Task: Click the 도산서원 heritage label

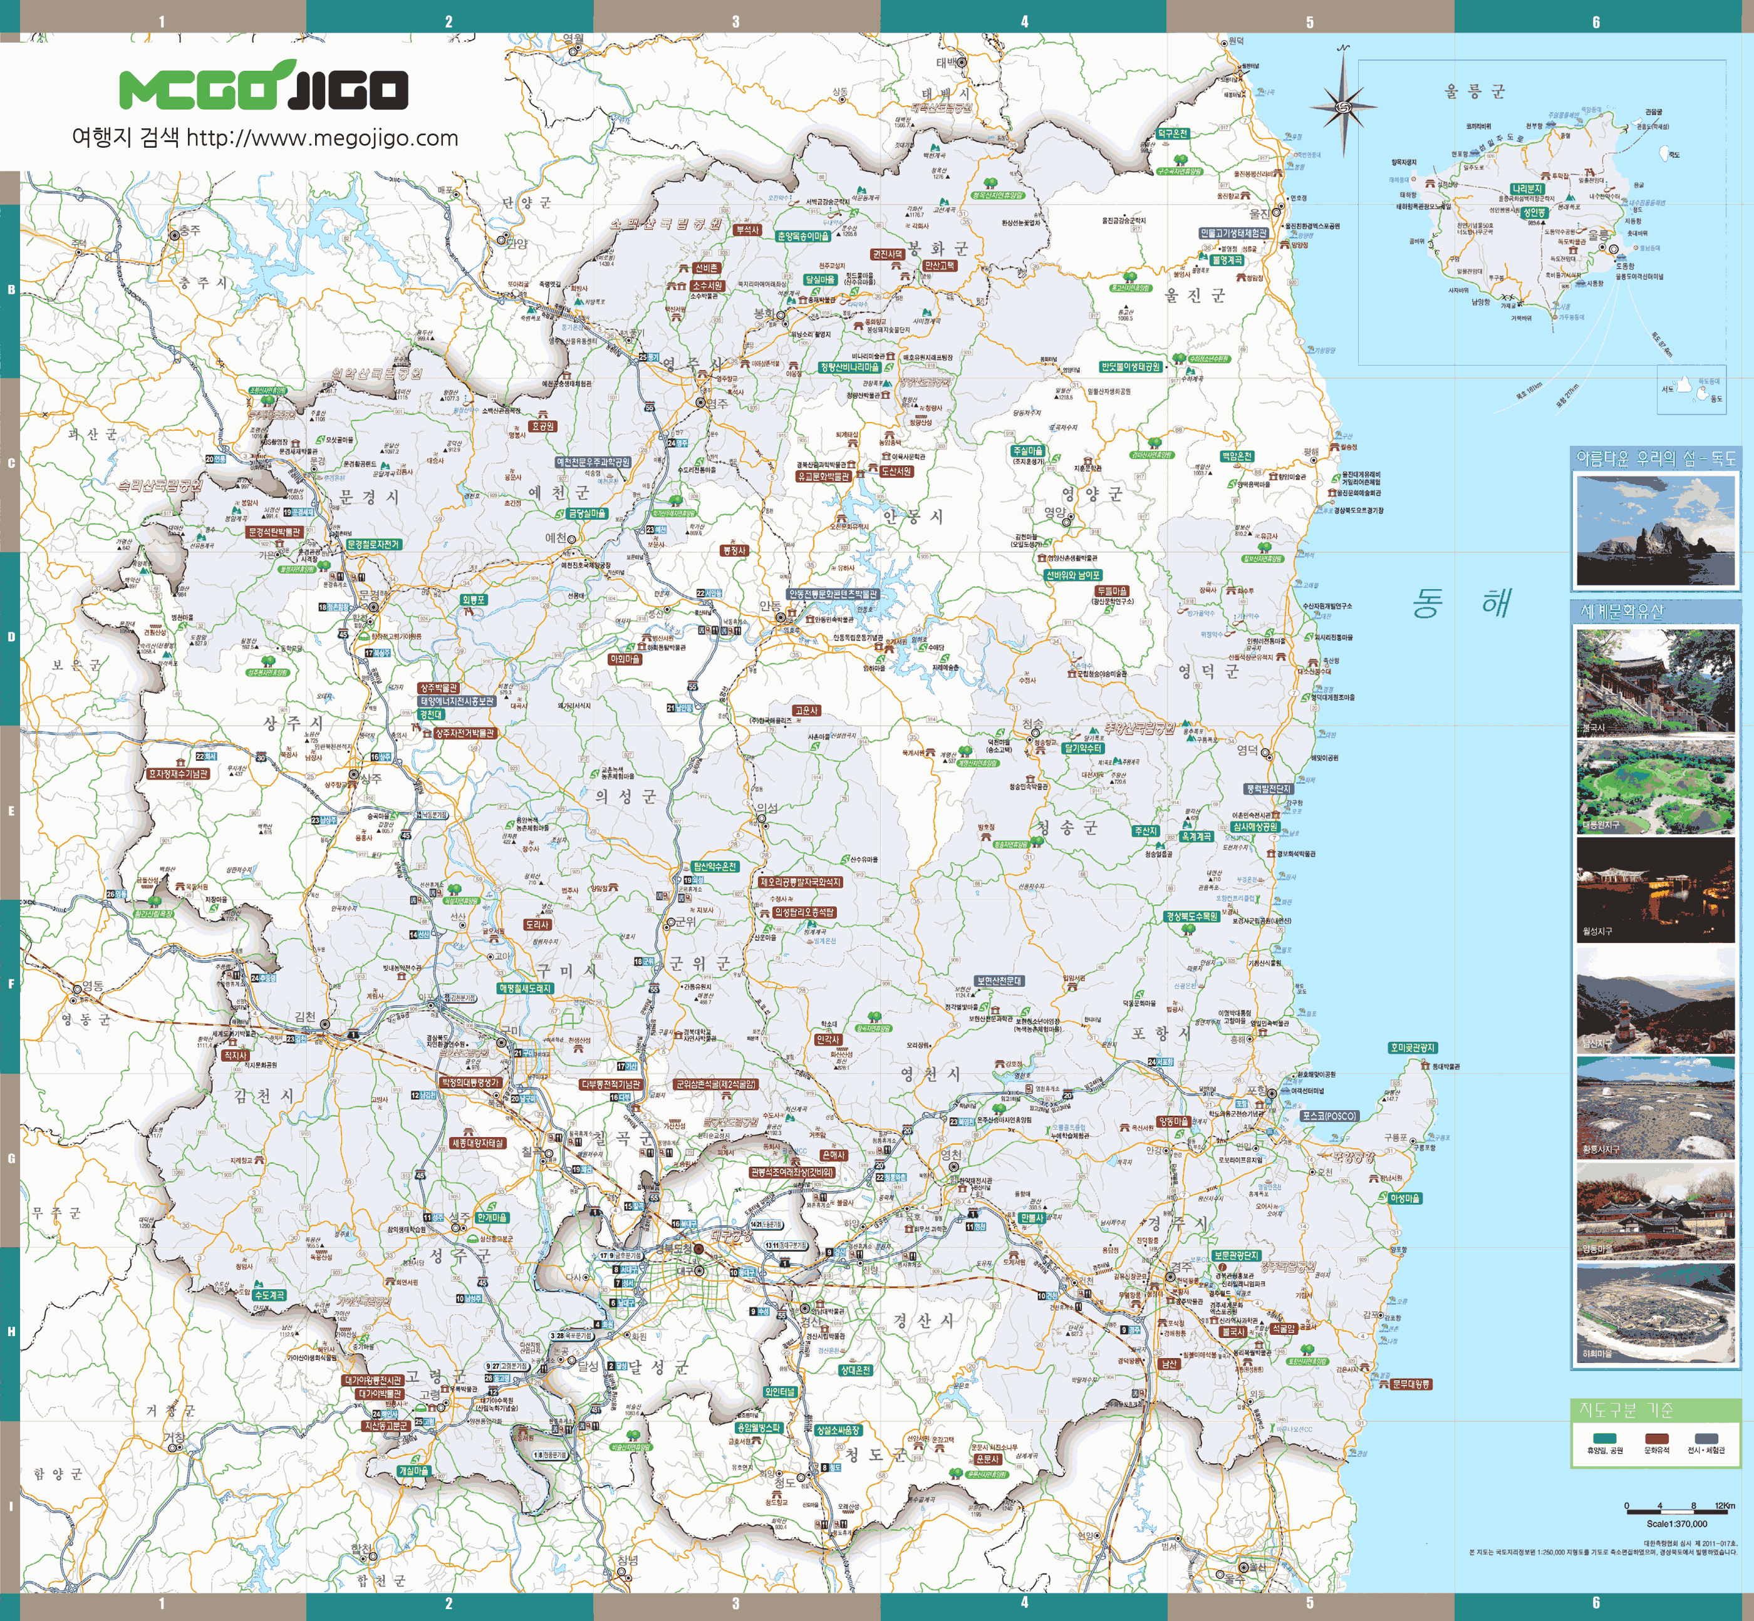Action: 896,471
